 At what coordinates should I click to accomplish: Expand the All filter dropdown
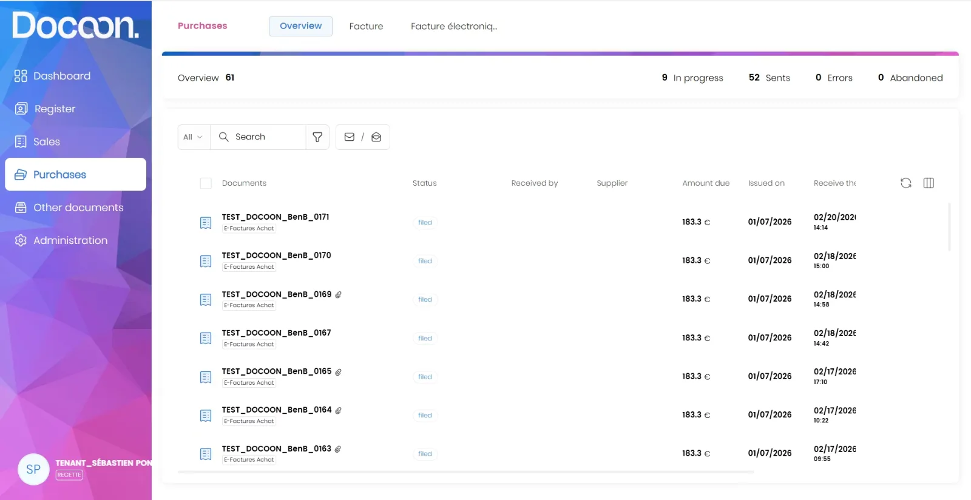(194, 137)
